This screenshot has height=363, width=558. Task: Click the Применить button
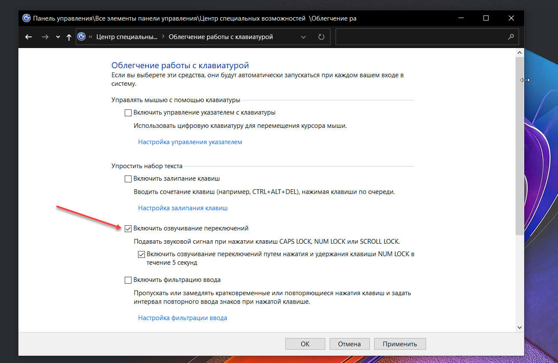(x=400, y=344)
